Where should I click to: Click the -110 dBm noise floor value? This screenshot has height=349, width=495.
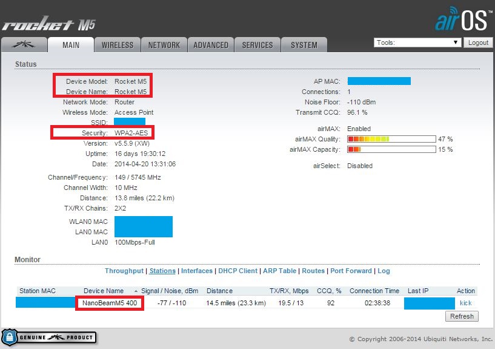point(362,102)
